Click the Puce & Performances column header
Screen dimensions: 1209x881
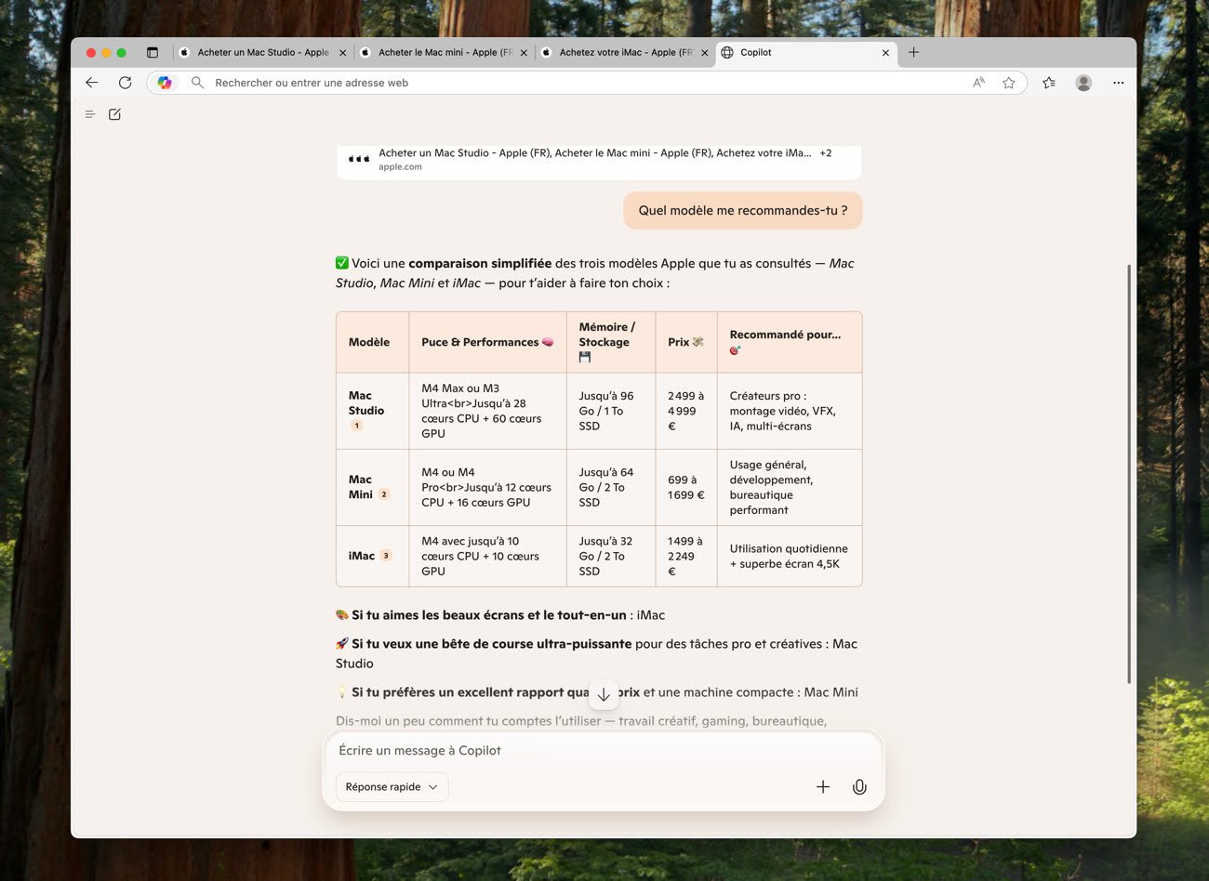point(487,343)
